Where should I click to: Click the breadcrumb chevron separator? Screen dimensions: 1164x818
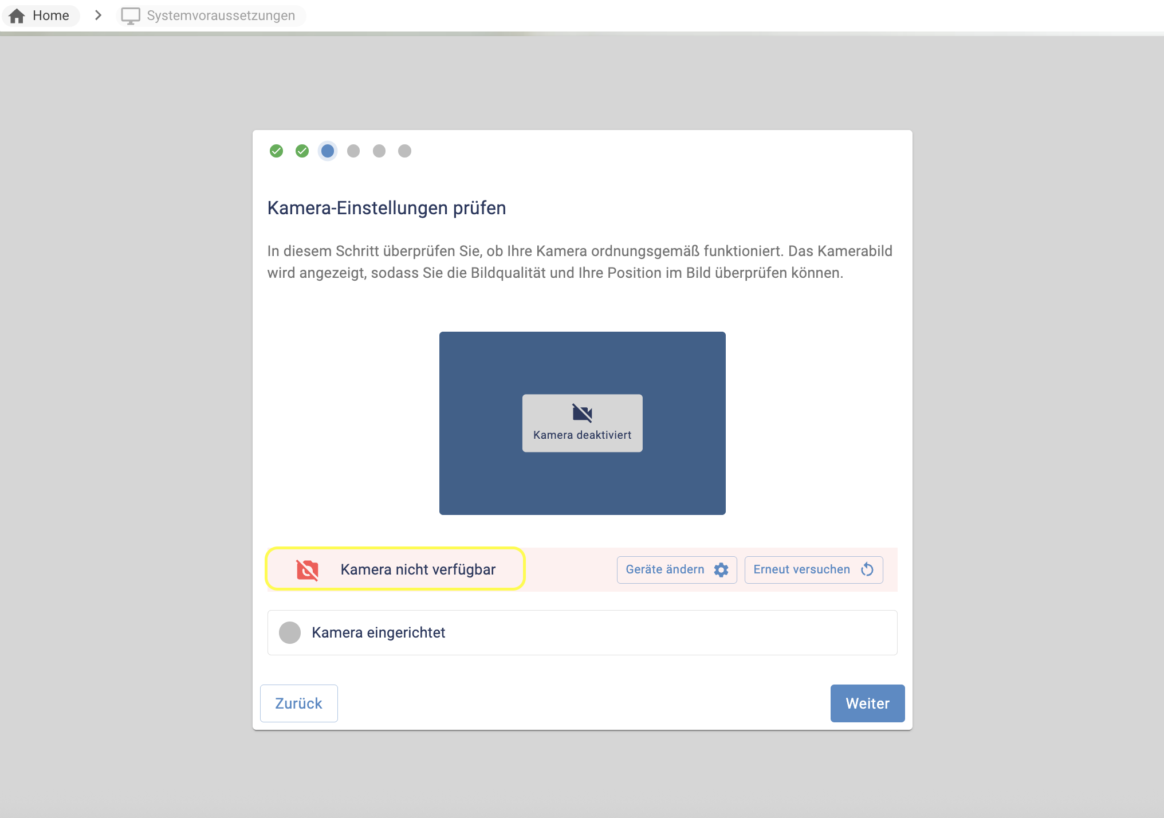pos(98,15)
